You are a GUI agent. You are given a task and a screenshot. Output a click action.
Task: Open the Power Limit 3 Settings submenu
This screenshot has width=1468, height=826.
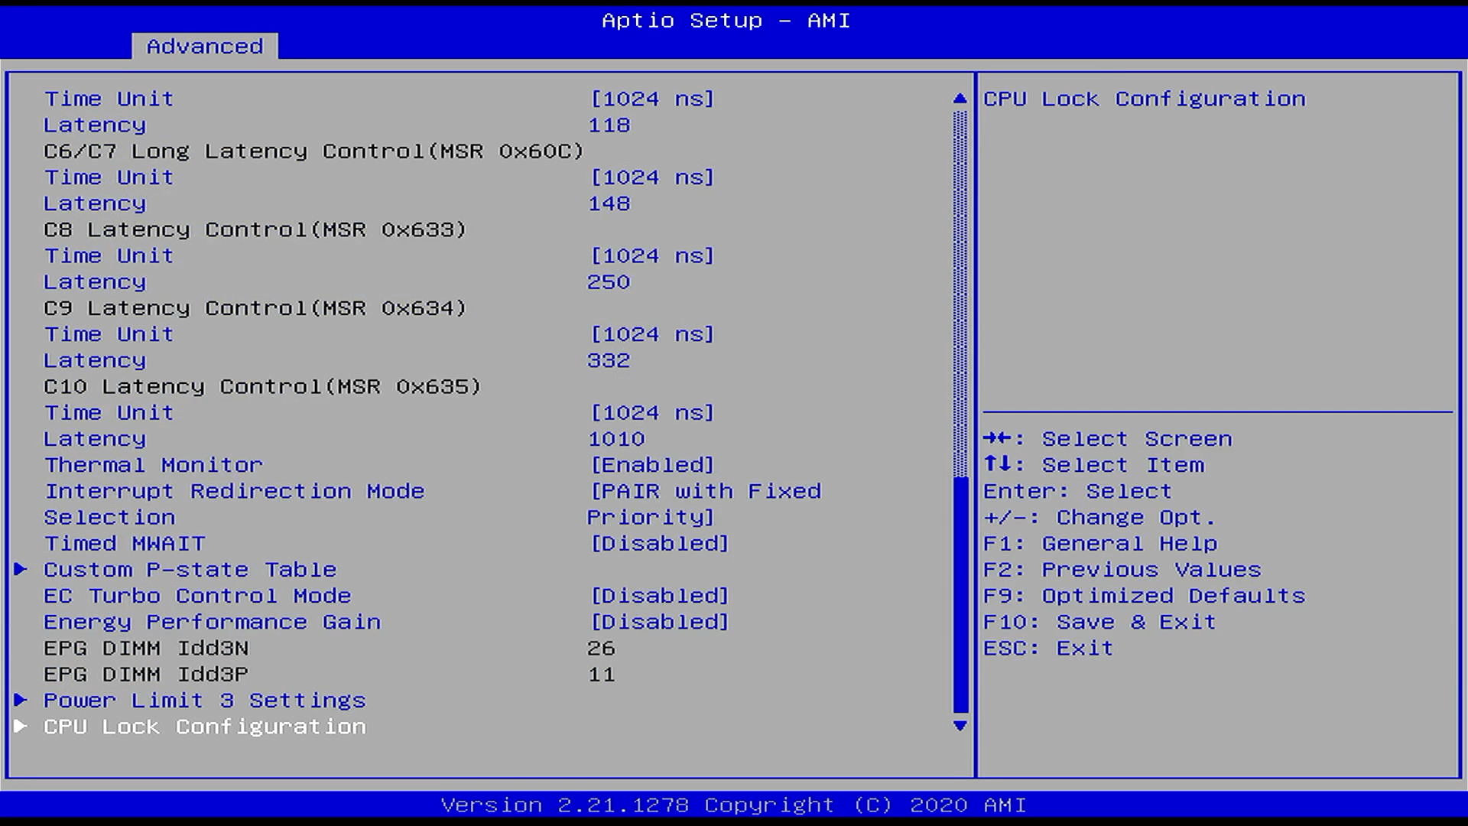pyautogui.click(x=204, y=701)
